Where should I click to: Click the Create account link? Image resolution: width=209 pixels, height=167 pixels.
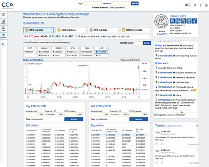tap(100, 8)
